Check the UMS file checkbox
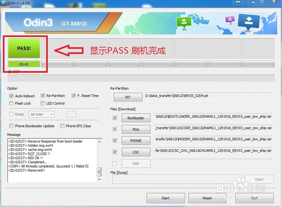Image resolution: width=282 pixels, height=207 pixels. tap(115, 163)
